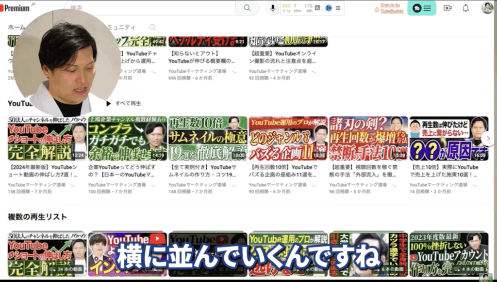Viewport: 497px width, 282px height.
Task: Click the search magnifier button
Action: click(248, 8)
